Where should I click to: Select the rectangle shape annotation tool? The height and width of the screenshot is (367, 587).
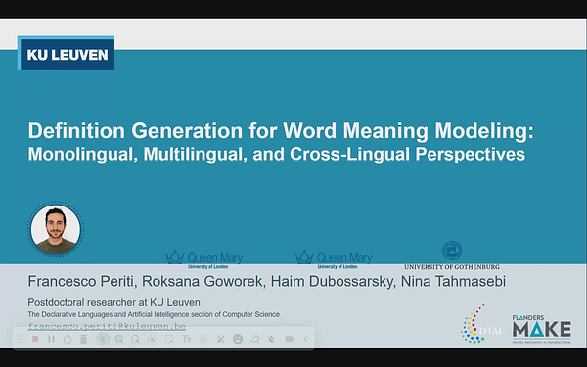[169, 339]
